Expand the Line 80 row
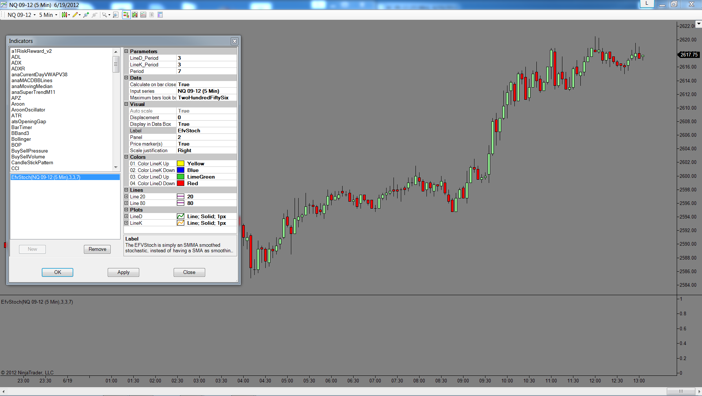The height and width of the screenshot is (396, 702). pos(126,203)
